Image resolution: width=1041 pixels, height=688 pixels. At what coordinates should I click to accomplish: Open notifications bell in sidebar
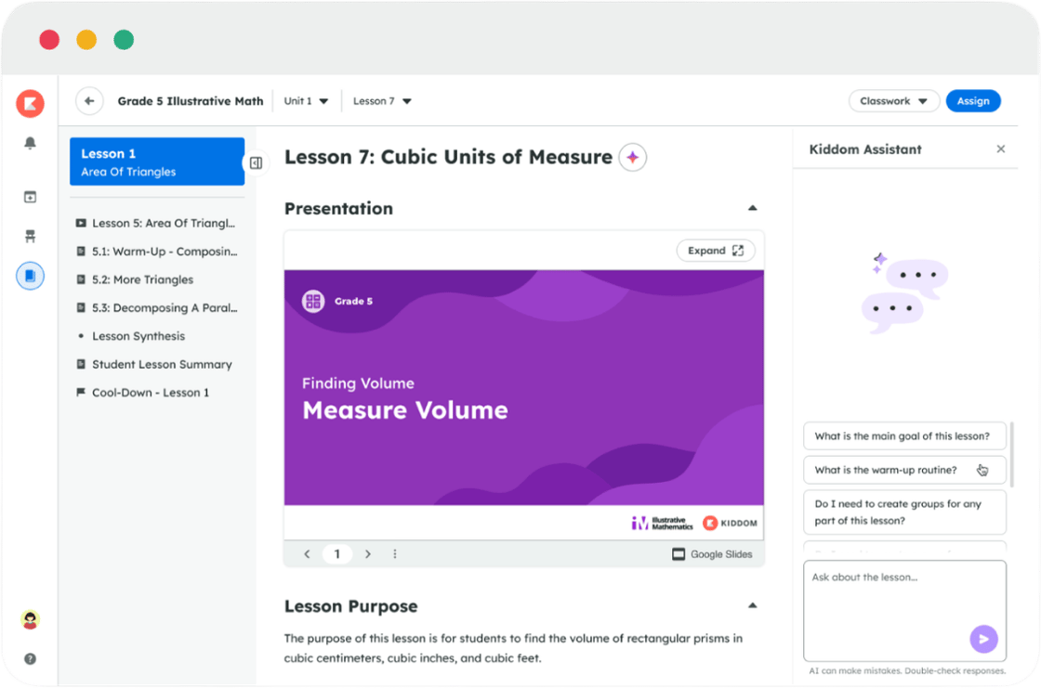point(30,143)
